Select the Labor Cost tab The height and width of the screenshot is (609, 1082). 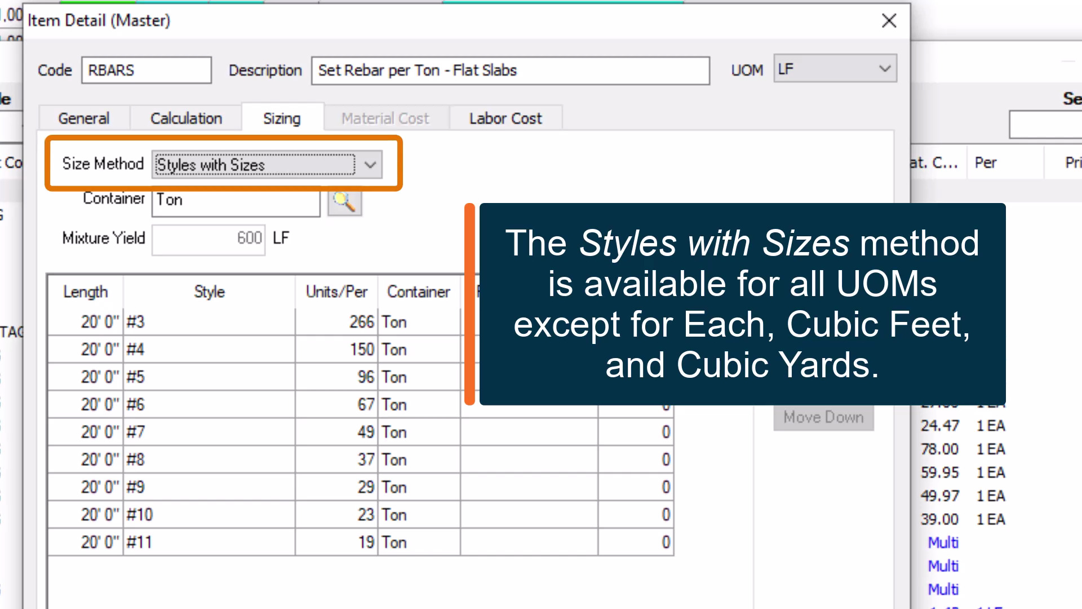click(505, 118)
